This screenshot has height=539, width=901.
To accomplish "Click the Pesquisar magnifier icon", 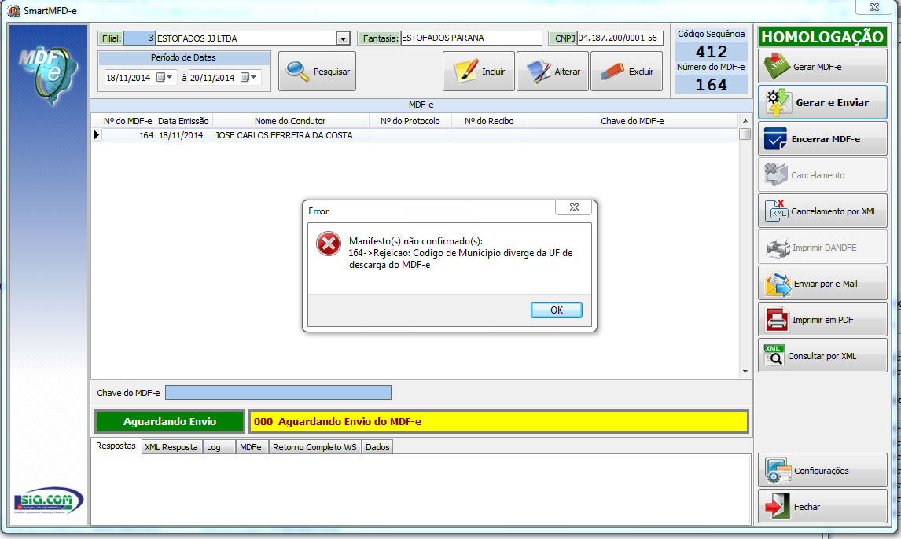I will (298, 71).
